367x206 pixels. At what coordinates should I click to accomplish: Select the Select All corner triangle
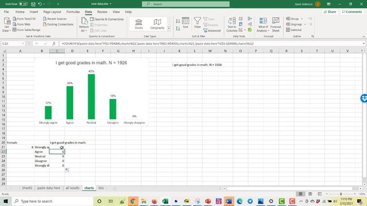click(x=3, y=51)
